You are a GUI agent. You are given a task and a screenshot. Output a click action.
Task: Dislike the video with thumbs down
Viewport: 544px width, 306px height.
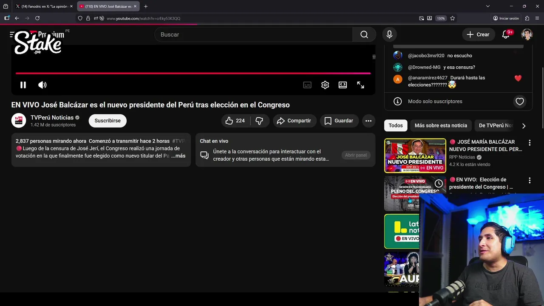point(259,121)
